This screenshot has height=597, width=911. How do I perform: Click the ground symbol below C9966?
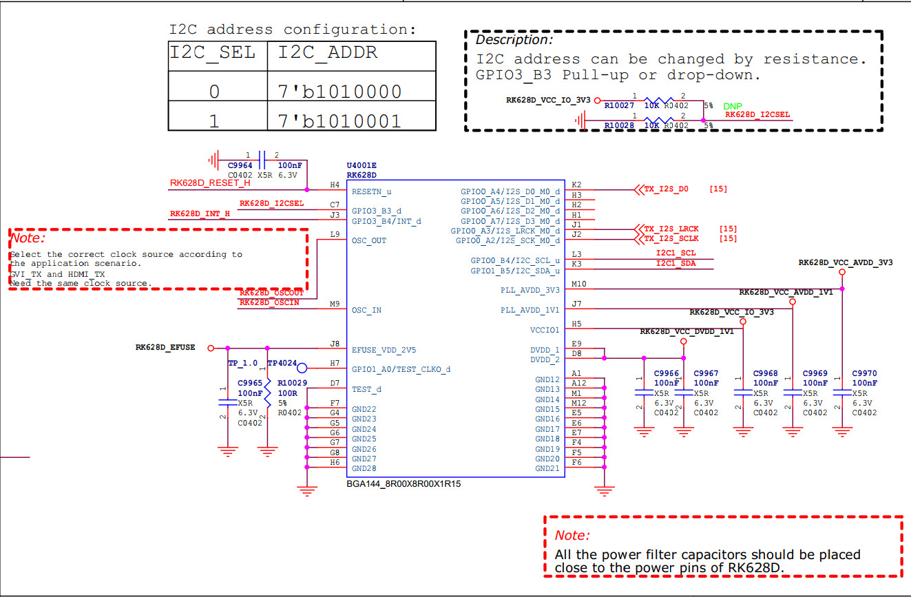(x=644, y=430)
